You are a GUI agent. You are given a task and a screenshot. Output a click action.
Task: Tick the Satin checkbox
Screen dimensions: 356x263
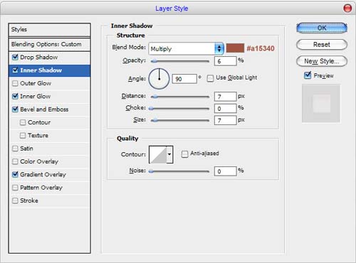(x=15, y=149)
